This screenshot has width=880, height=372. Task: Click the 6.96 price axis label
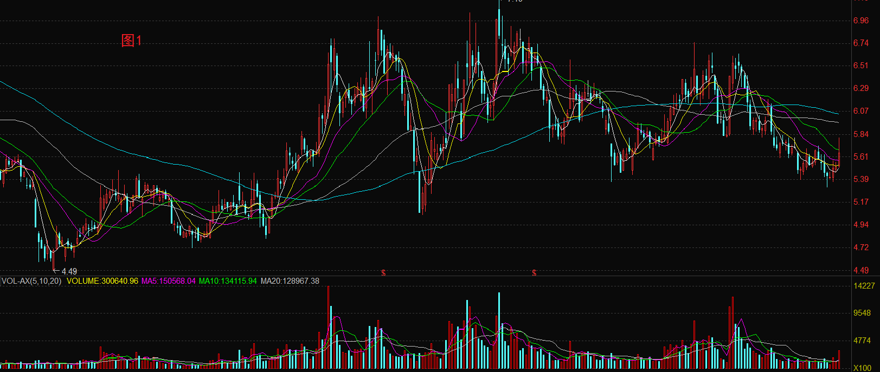(860, 21)
